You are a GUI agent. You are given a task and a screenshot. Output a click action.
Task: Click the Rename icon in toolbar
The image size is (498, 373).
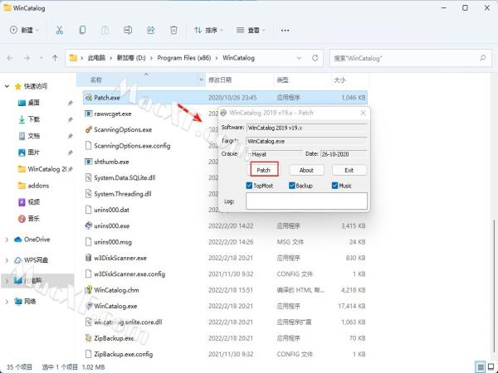(128, 30)
